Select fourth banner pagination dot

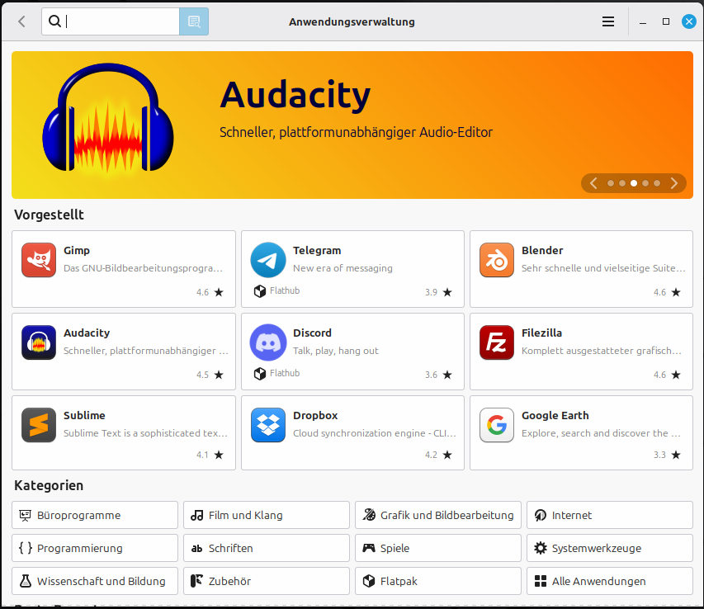tap(645, 183)
